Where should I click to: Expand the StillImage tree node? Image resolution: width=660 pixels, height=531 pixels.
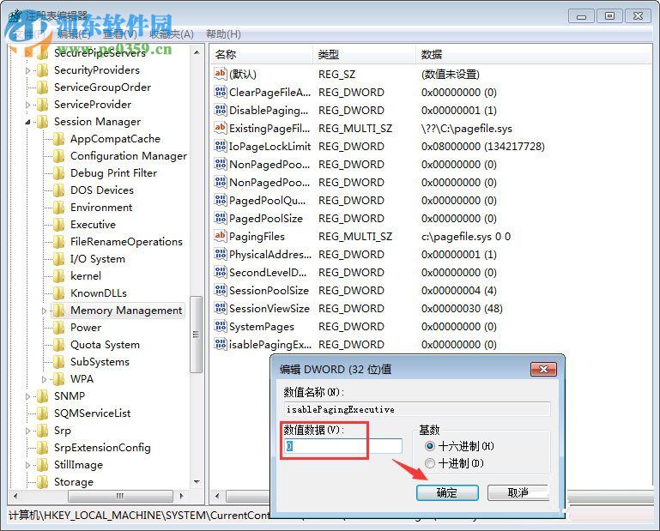[27, 465]
